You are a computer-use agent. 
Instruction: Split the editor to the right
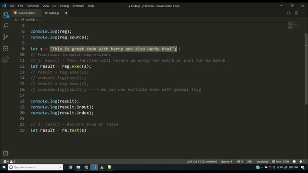pyautogui.click(x=296, y=13)
